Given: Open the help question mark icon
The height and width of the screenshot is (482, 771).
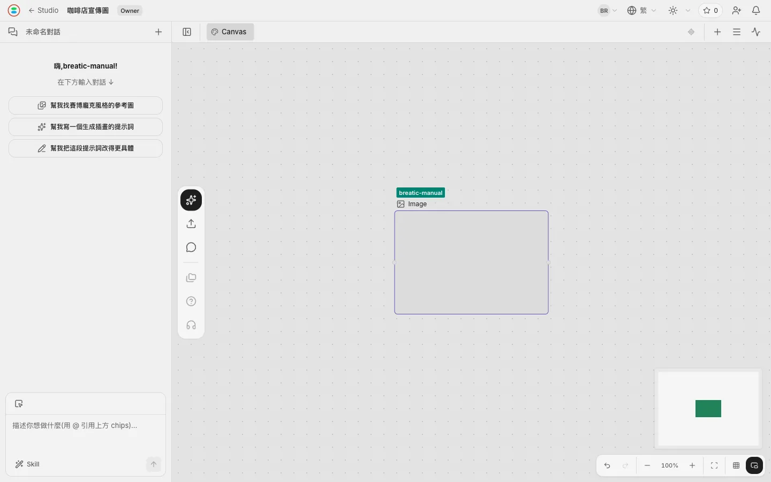Looking at the screenshot, I should pos(191,302).
